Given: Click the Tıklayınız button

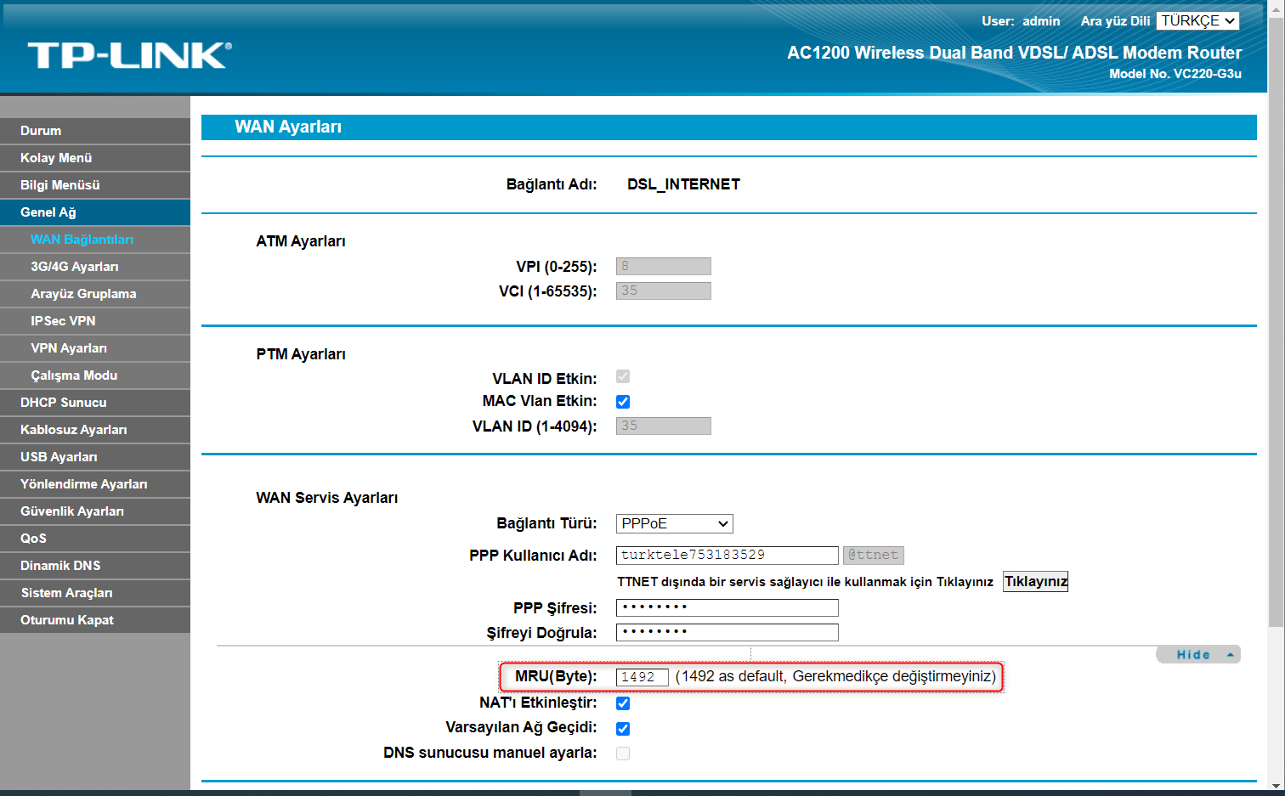Looking at the screenshot, I should (x=1035, y=582).
